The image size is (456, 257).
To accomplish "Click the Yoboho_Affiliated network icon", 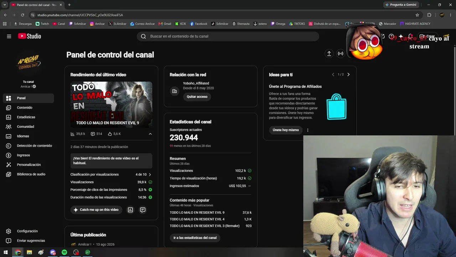I will click(175, 91).
